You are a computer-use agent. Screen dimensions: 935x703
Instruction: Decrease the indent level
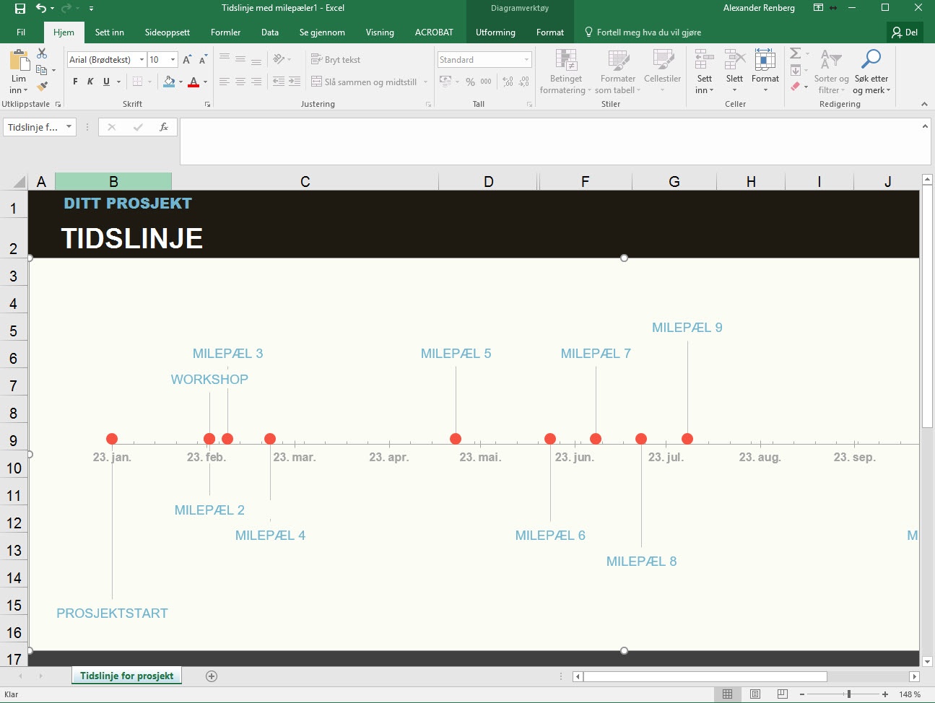pos(279,82)
